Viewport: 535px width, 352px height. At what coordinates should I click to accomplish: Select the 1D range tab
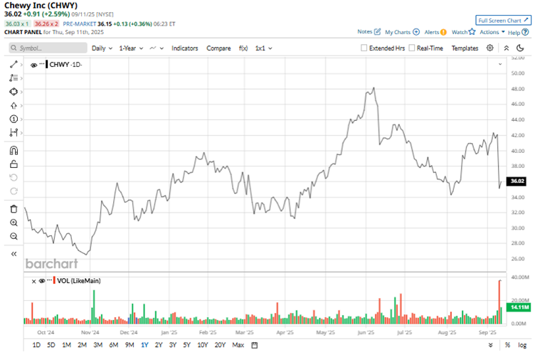click(x=36, y=345)
